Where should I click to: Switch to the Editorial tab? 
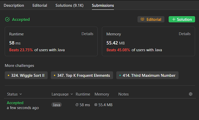coord(40,6)
